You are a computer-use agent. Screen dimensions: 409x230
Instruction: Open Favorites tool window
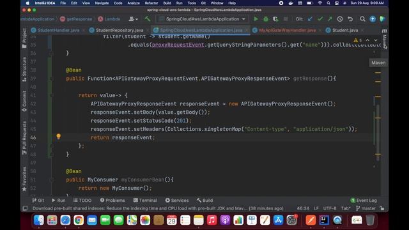tap(24, 179)
